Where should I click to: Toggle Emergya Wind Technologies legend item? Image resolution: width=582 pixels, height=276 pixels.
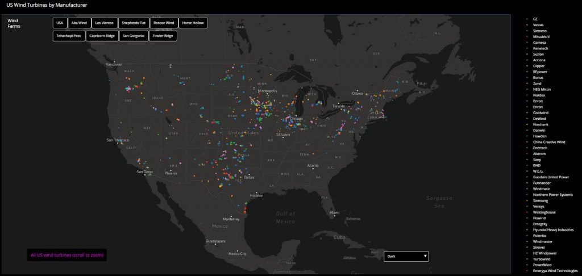pyautogui.click(x=555, y=270)
